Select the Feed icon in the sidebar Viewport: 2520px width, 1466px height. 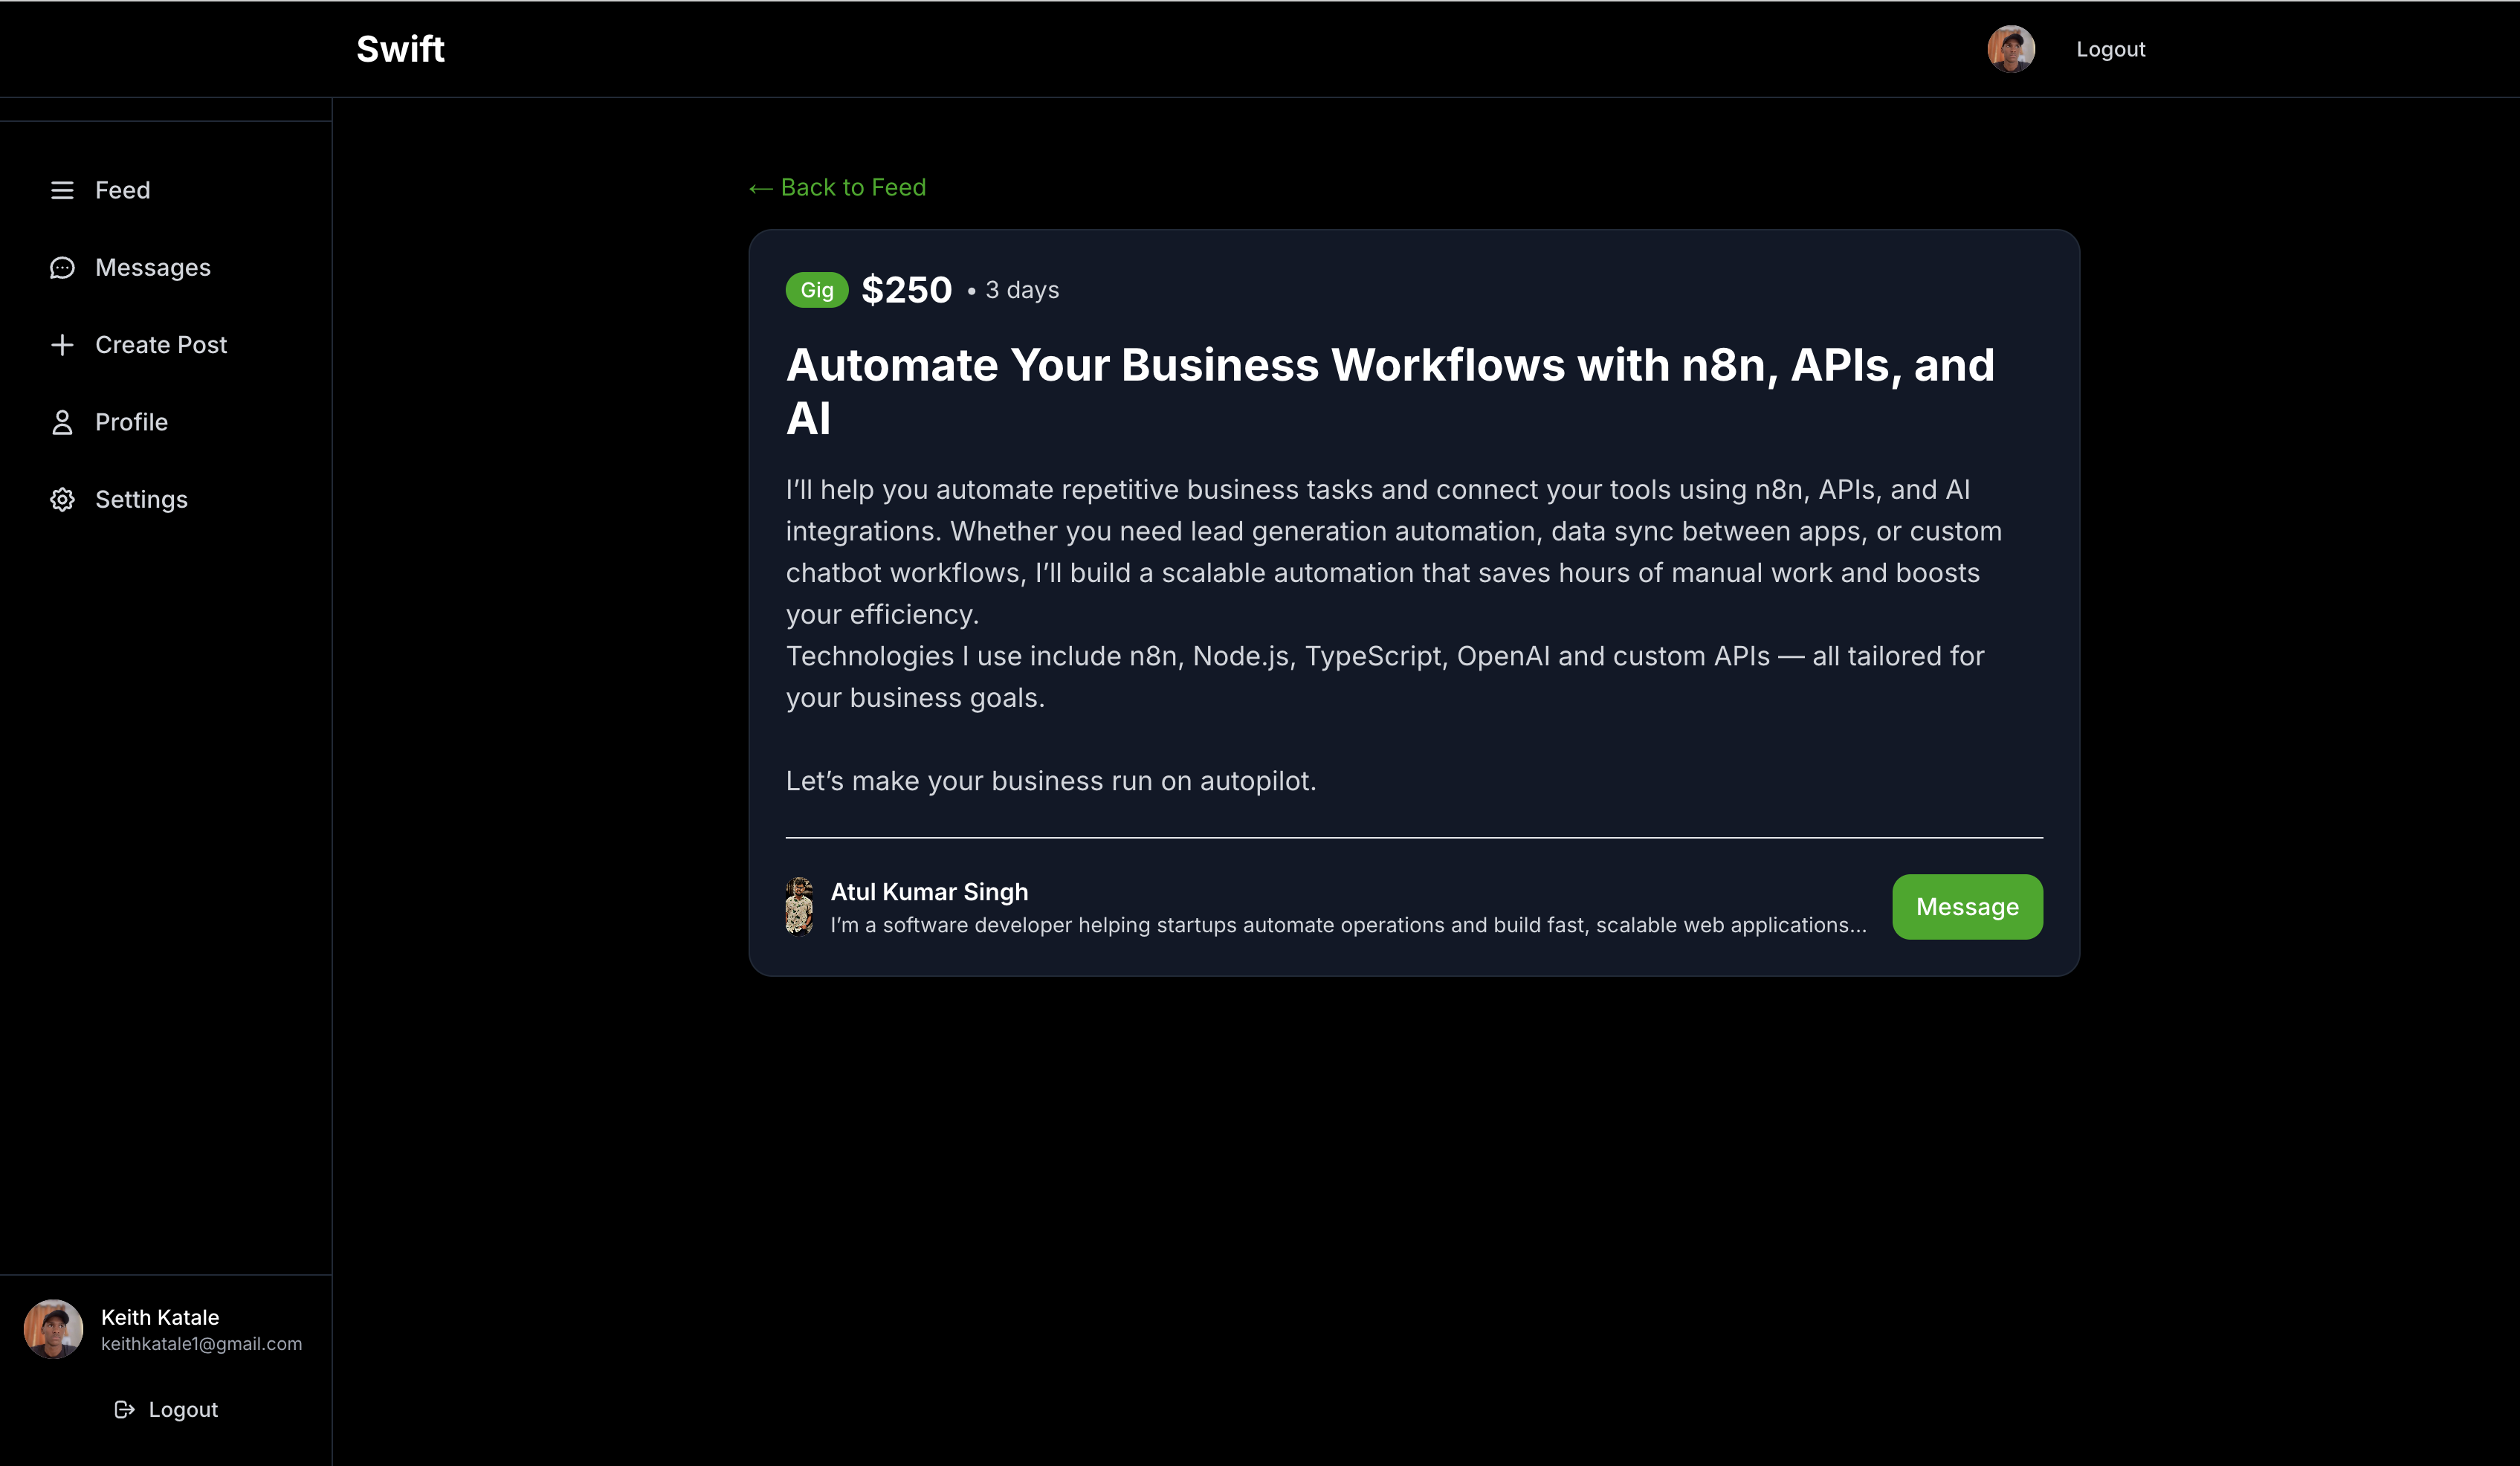(x=63, y=190)
